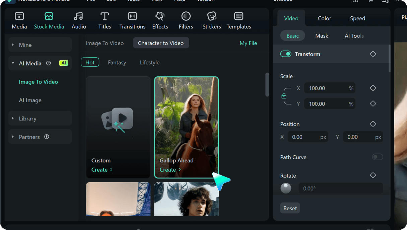407x230 pixels.
Task: Open the Media tab icon
Action: click(19, 16)
